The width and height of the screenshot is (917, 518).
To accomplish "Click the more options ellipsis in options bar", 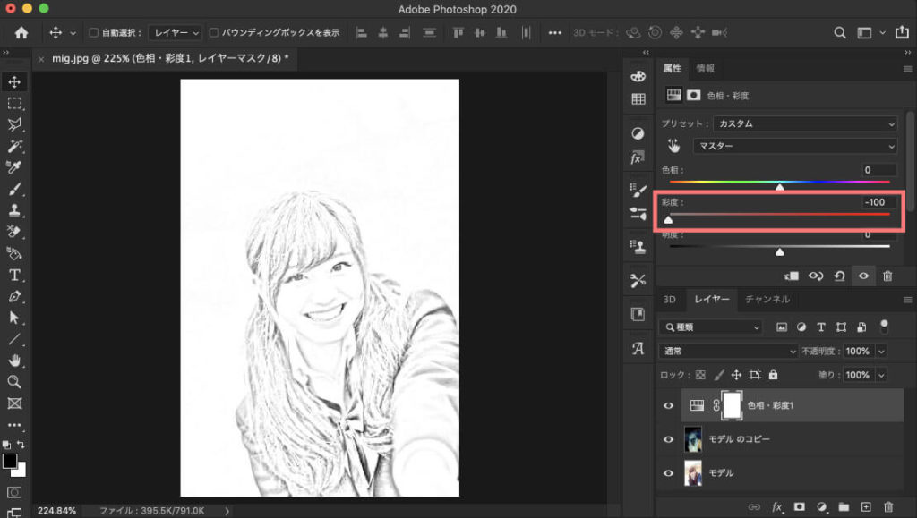I will [555, 33].
